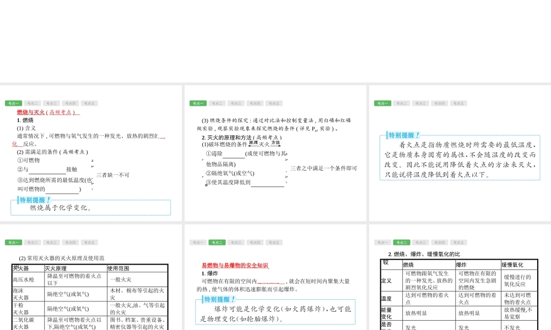Go to 考点五 on the 燃烧、爆炸、缓慢氧化 comparison slide
551x330 pixels.
point(458,243)
